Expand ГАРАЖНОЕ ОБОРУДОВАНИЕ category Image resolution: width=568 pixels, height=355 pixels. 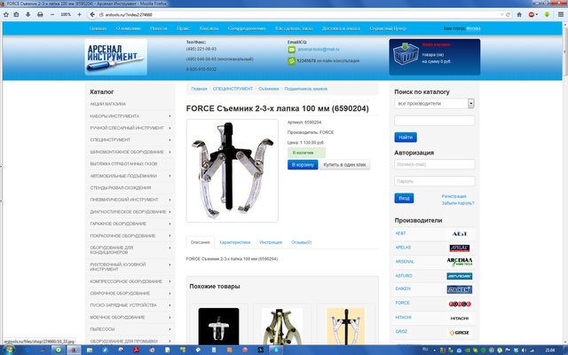[130, 224]
